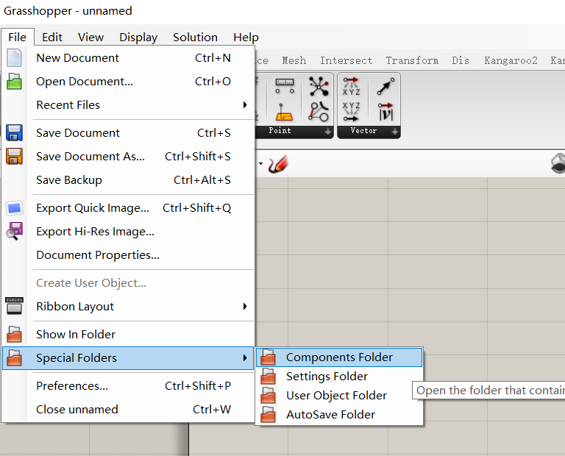This screenshot has height=456, width=565.
Task: Switch to the Intersect ribbon tab
Action: click(347, 60)
